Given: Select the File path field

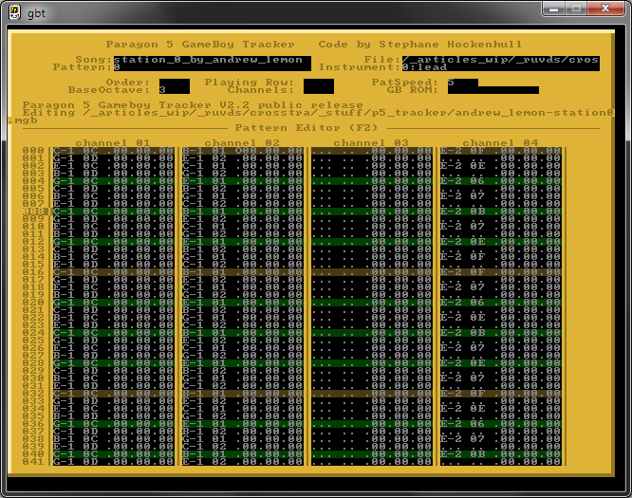Looking at the screenshot, I should click(501, 60).
